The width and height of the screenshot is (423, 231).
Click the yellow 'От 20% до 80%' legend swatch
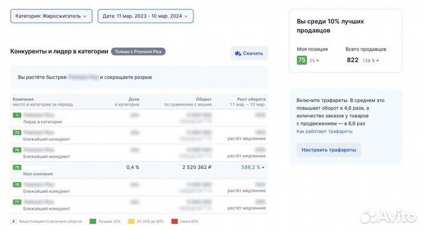(131, 221)
